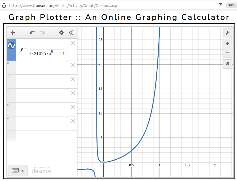Delete empty expression row 2
Image resolution: width=237 pixels, height=181 pixels.
[73, 65]
